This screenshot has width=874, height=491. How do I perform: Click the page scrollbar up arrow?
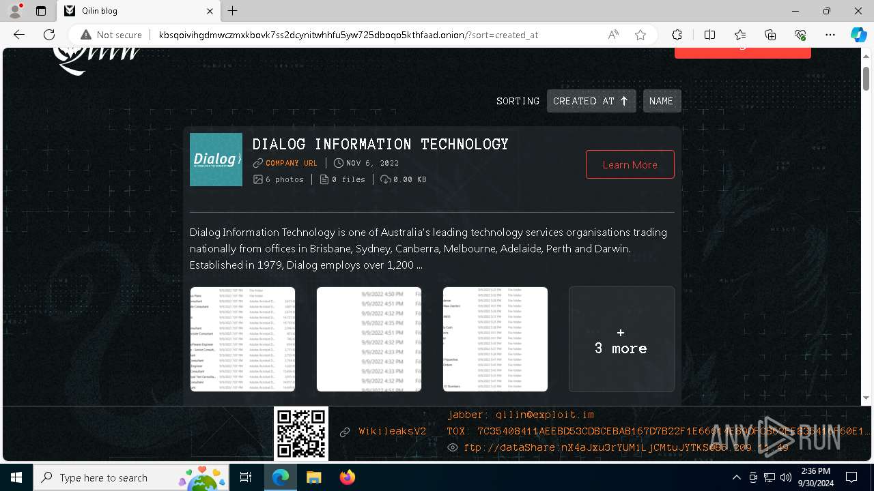click(866, 56)
